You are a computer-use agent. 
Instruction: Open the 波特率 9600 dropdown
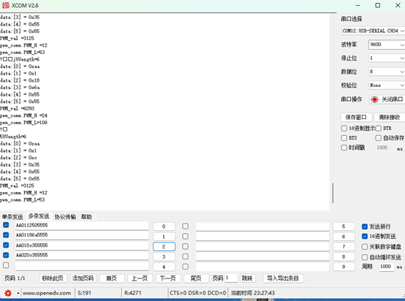(387, 45)
